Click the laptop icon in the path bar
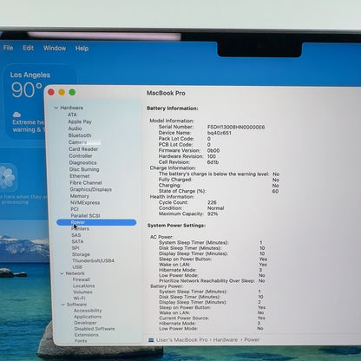 click(151, 340)
